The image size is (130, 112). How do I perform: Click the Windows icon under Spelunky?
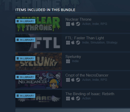(68, 61)
